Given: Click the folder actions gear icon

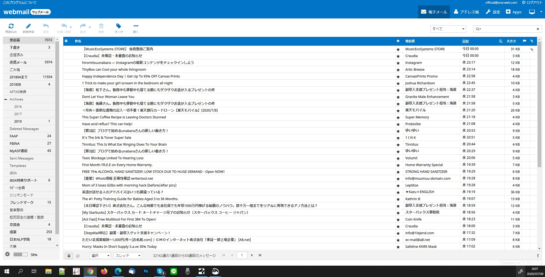Looking at the screenshot, I should (x=7, y=254).
